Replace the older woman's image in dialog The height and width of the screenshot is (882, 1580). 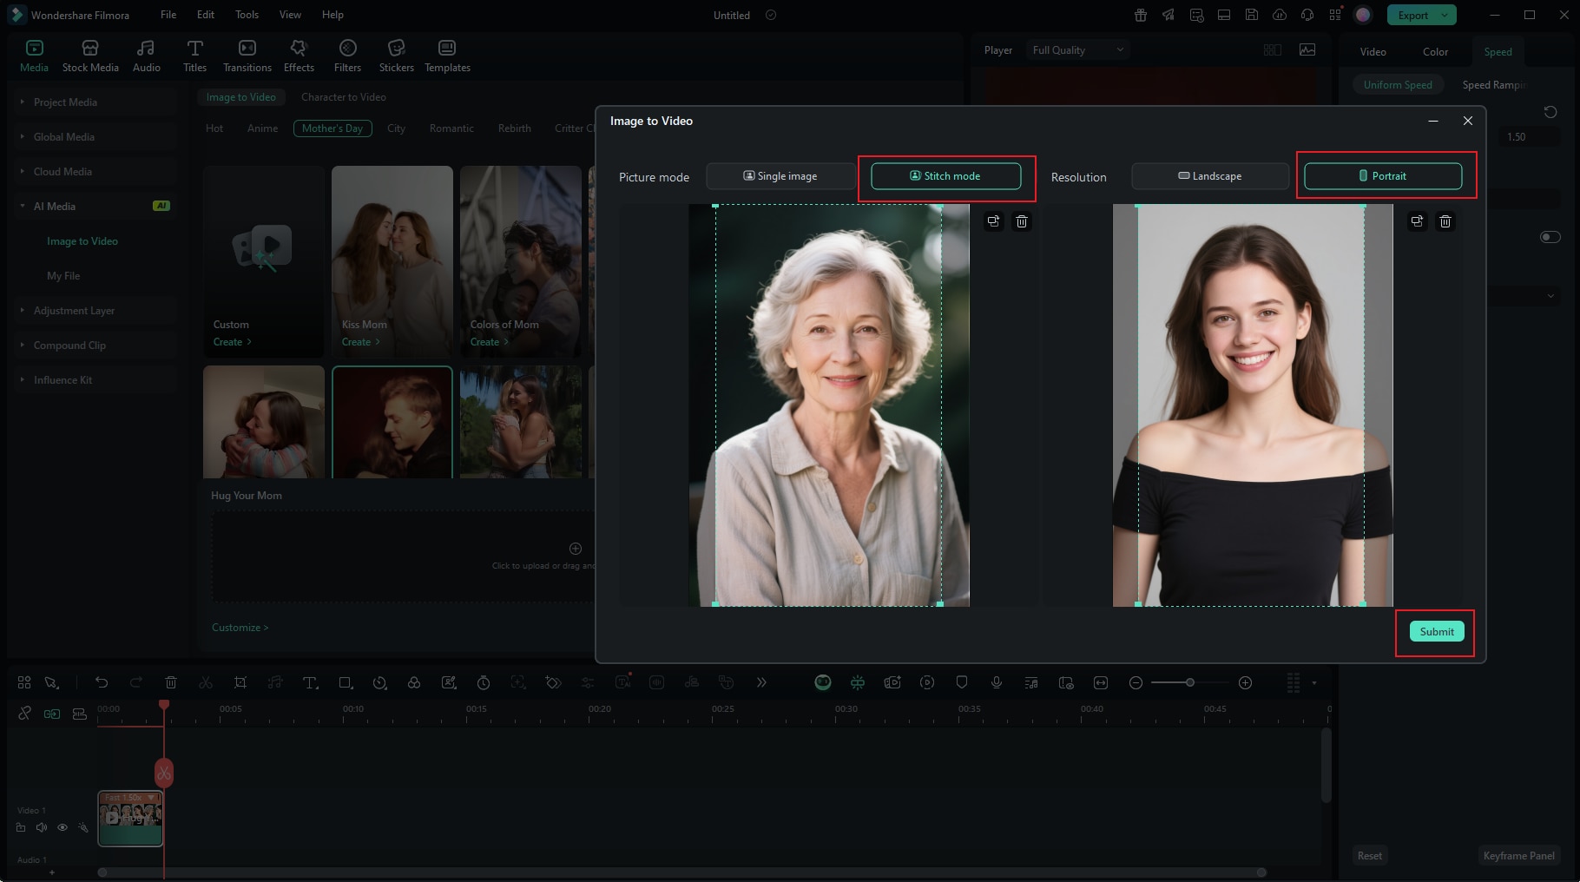click(993, 221)
